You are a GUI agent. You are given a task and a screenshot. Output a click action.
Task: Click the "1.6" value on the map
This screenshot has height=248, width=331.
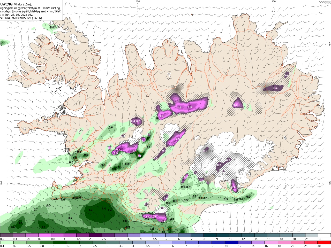pyautogui.click(x=178, y=139)
